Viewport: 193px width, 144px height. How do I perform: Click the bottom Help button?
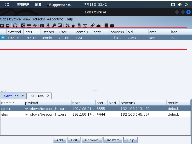coord(131,140)
